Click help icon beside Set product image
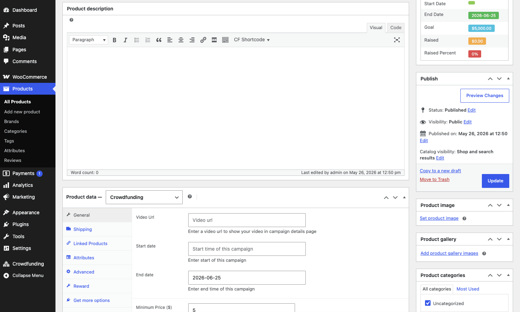520x312 pixels. [x=464, y=218]
